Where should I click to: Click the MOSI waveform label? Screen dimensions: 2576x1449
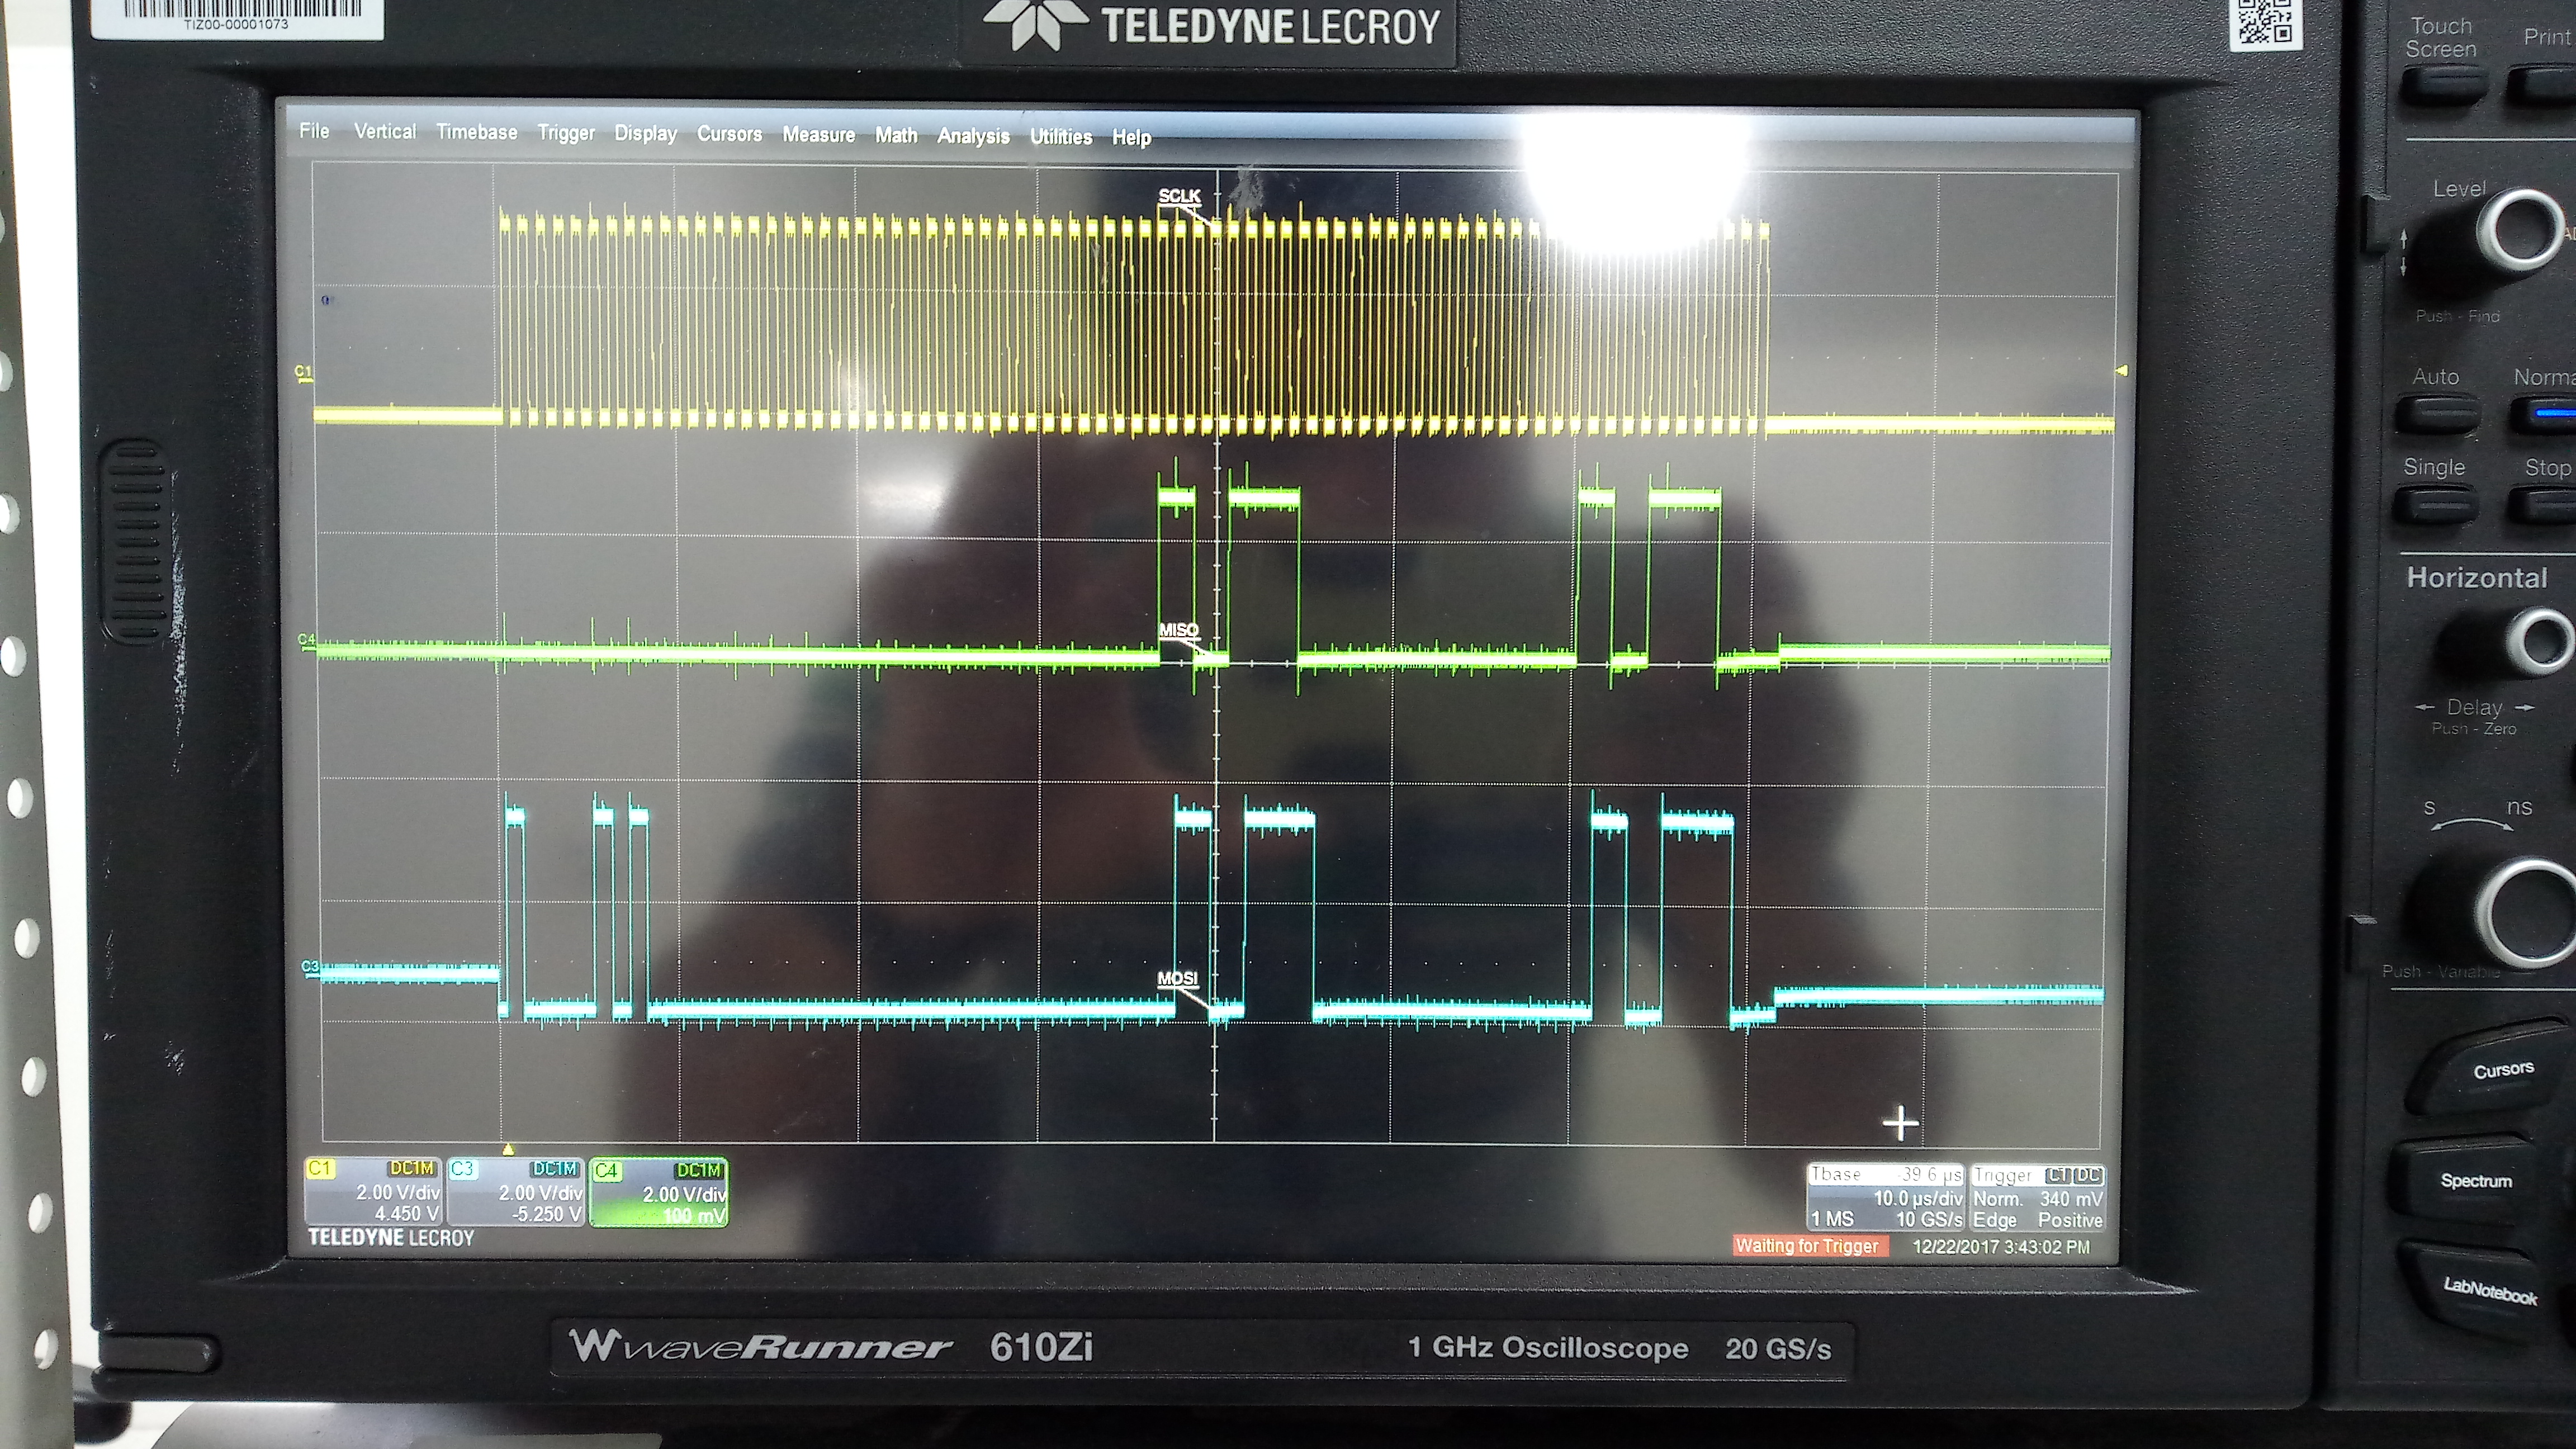pos(1177,978)
